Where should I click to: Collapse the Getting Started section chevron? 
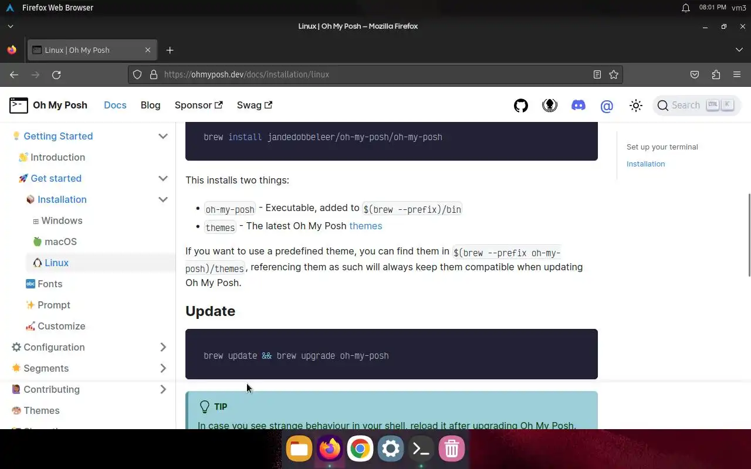[x=163, y=136]
